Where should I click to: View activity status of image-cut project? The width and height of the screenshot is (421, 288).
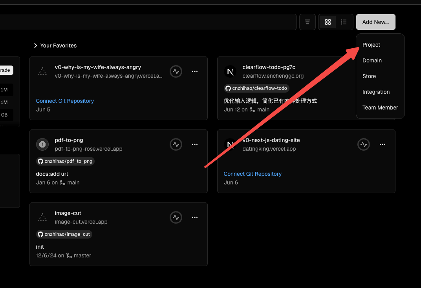(x=176, y=217)
